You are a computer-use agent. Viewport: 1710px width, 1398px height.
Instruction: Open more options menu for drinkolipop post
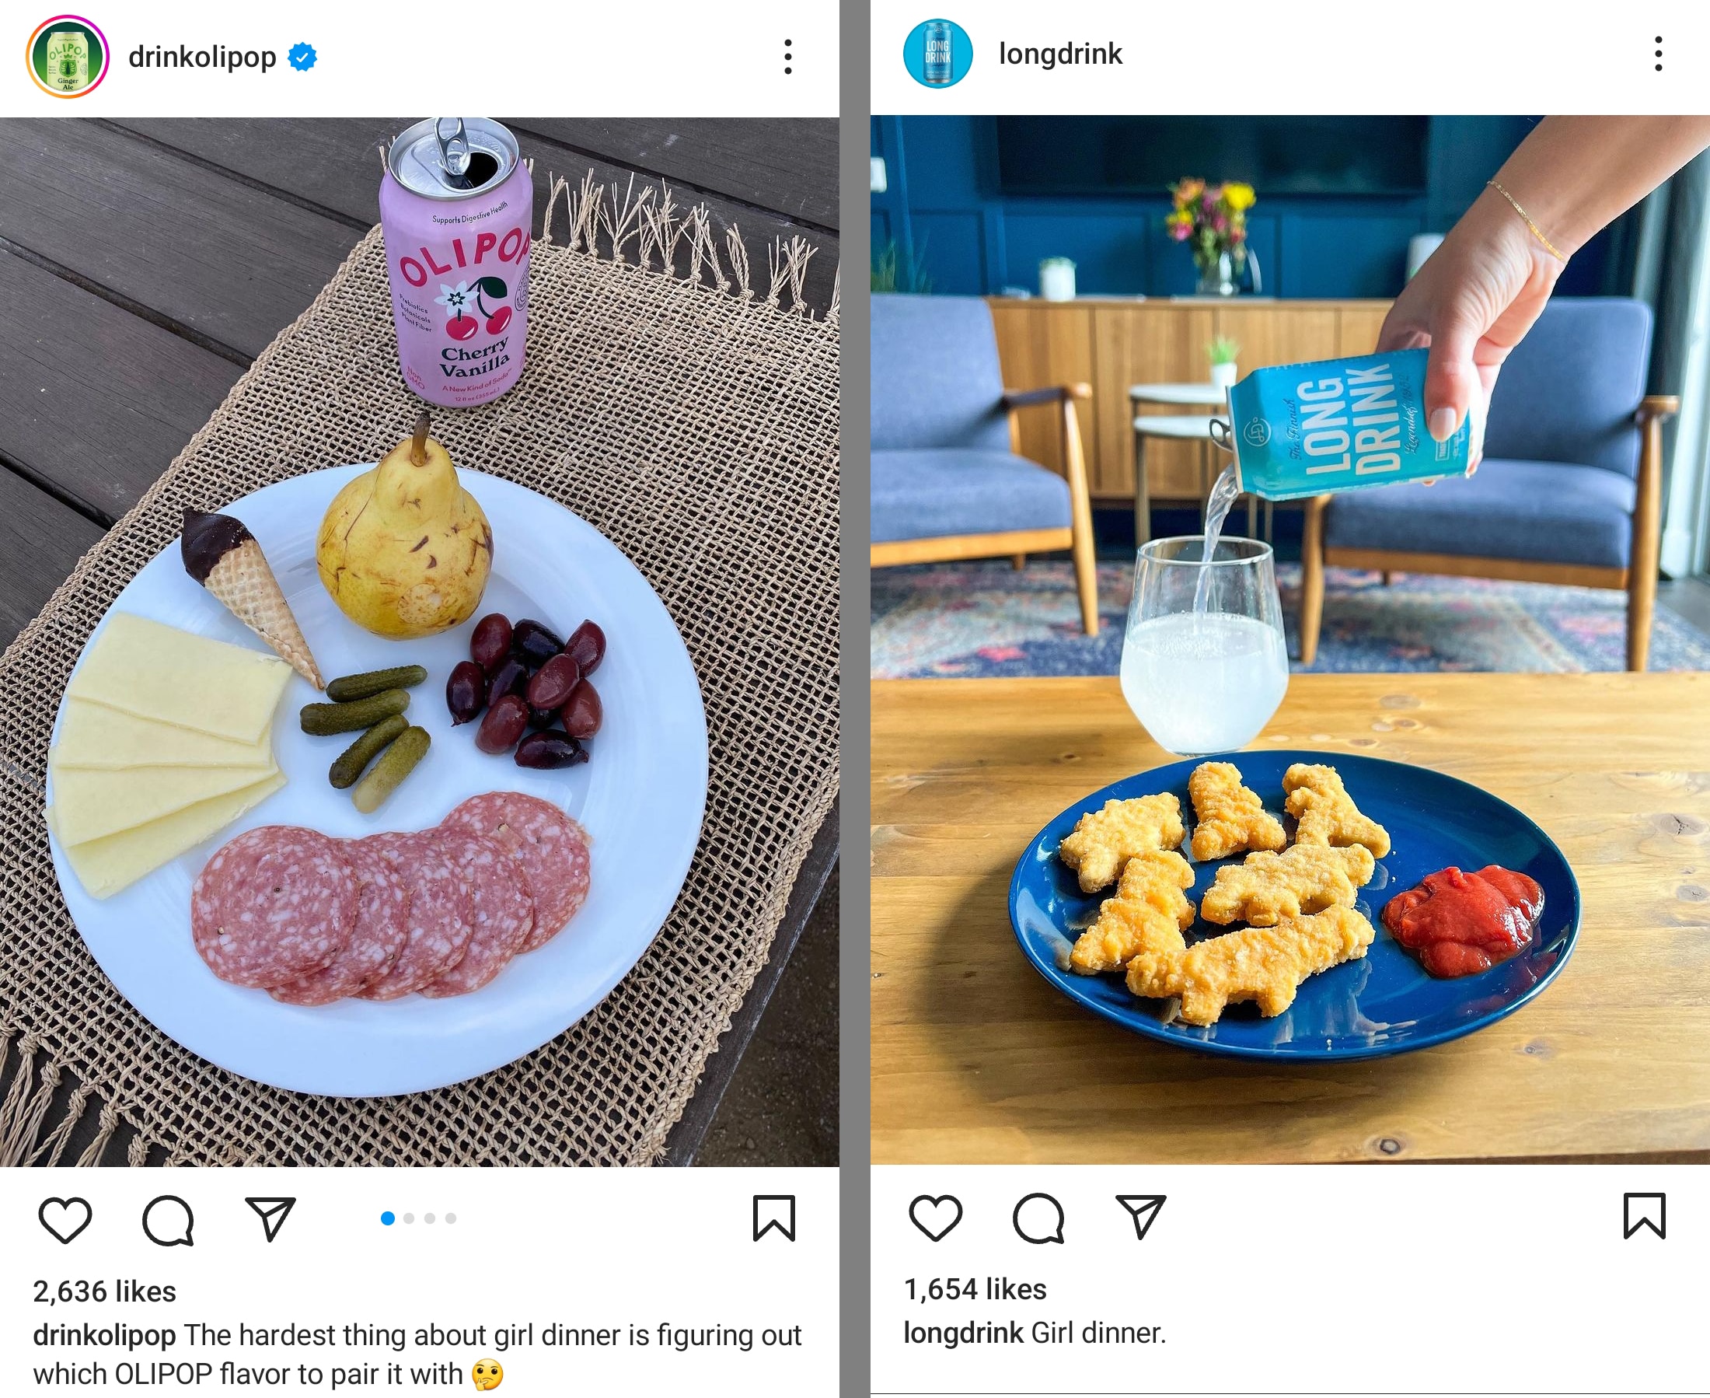[788, 58]
